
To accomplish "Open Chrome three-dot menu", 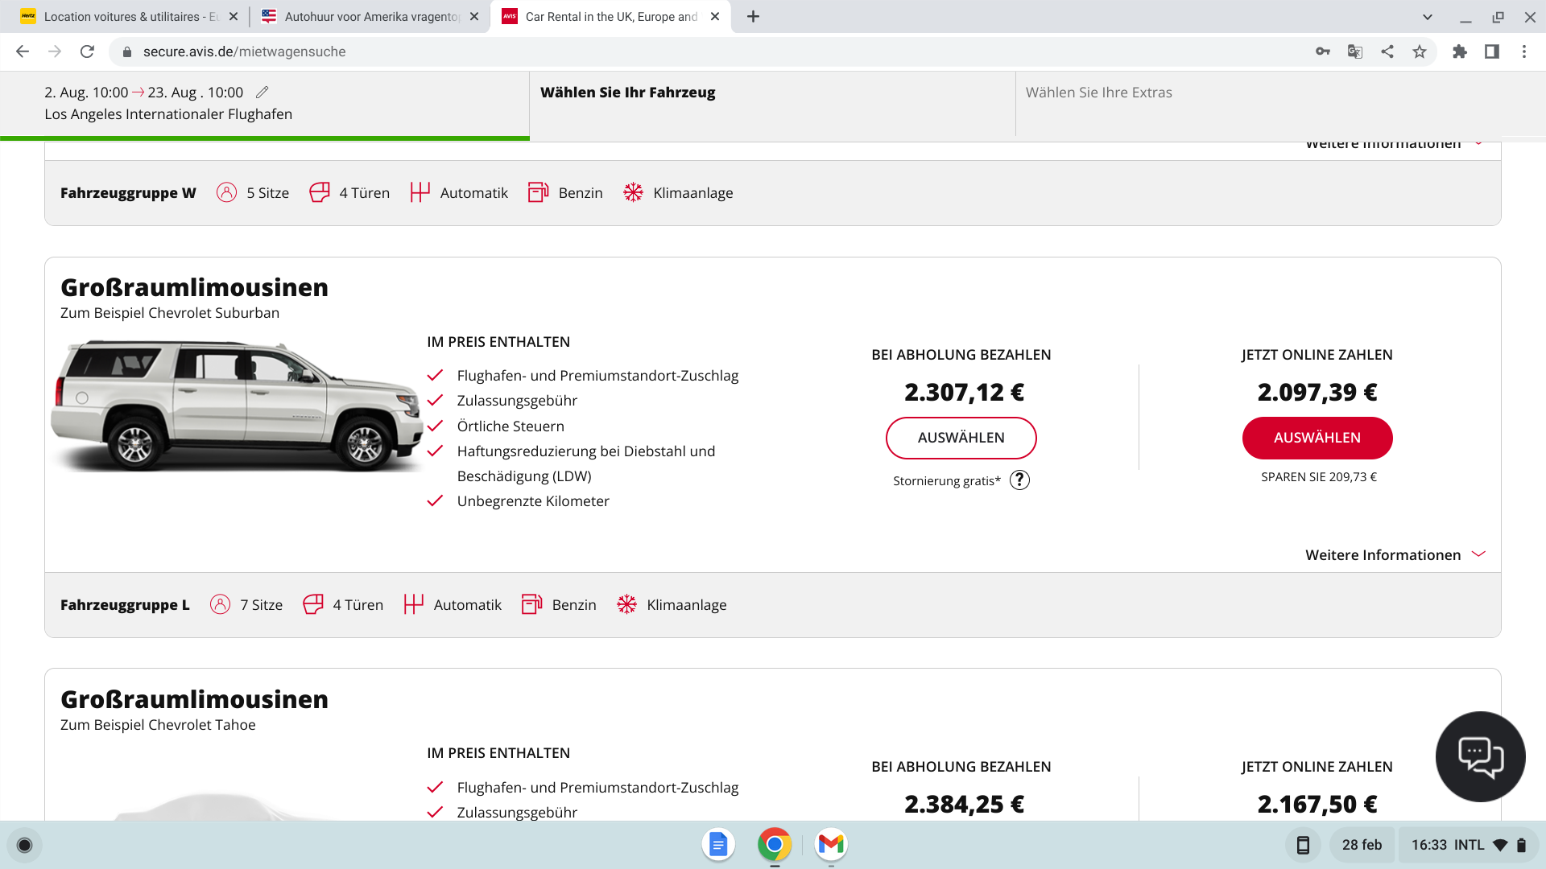I will click(1523, 51).
